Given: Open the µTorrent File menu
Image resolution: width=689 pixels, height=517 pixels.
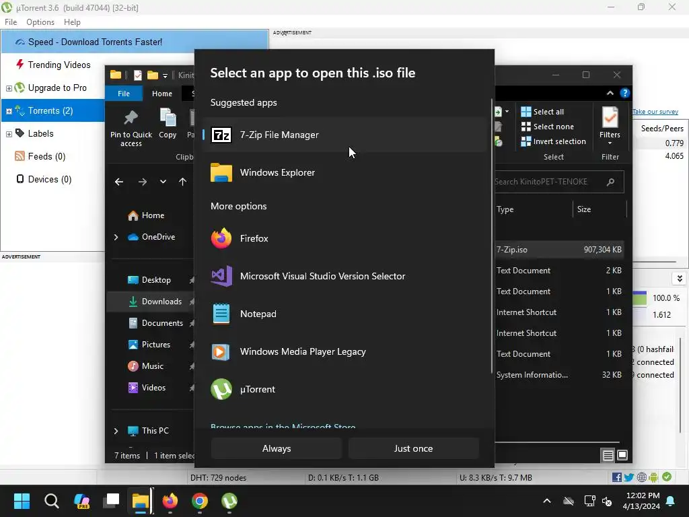Looking at the screenshot, I should (11, 22).
